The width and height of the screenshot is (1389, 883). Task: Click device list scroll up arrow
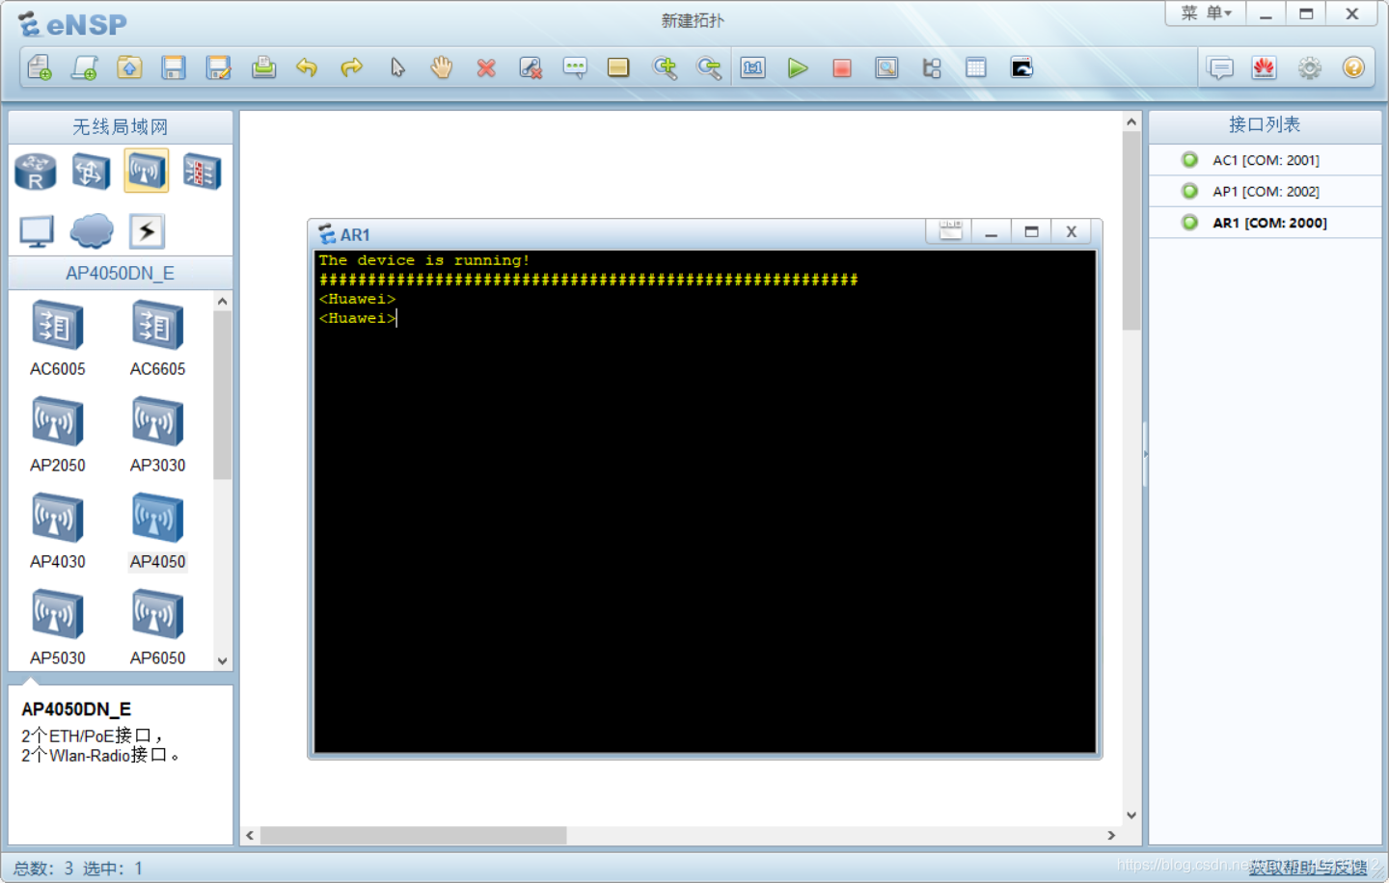point(223,302)
